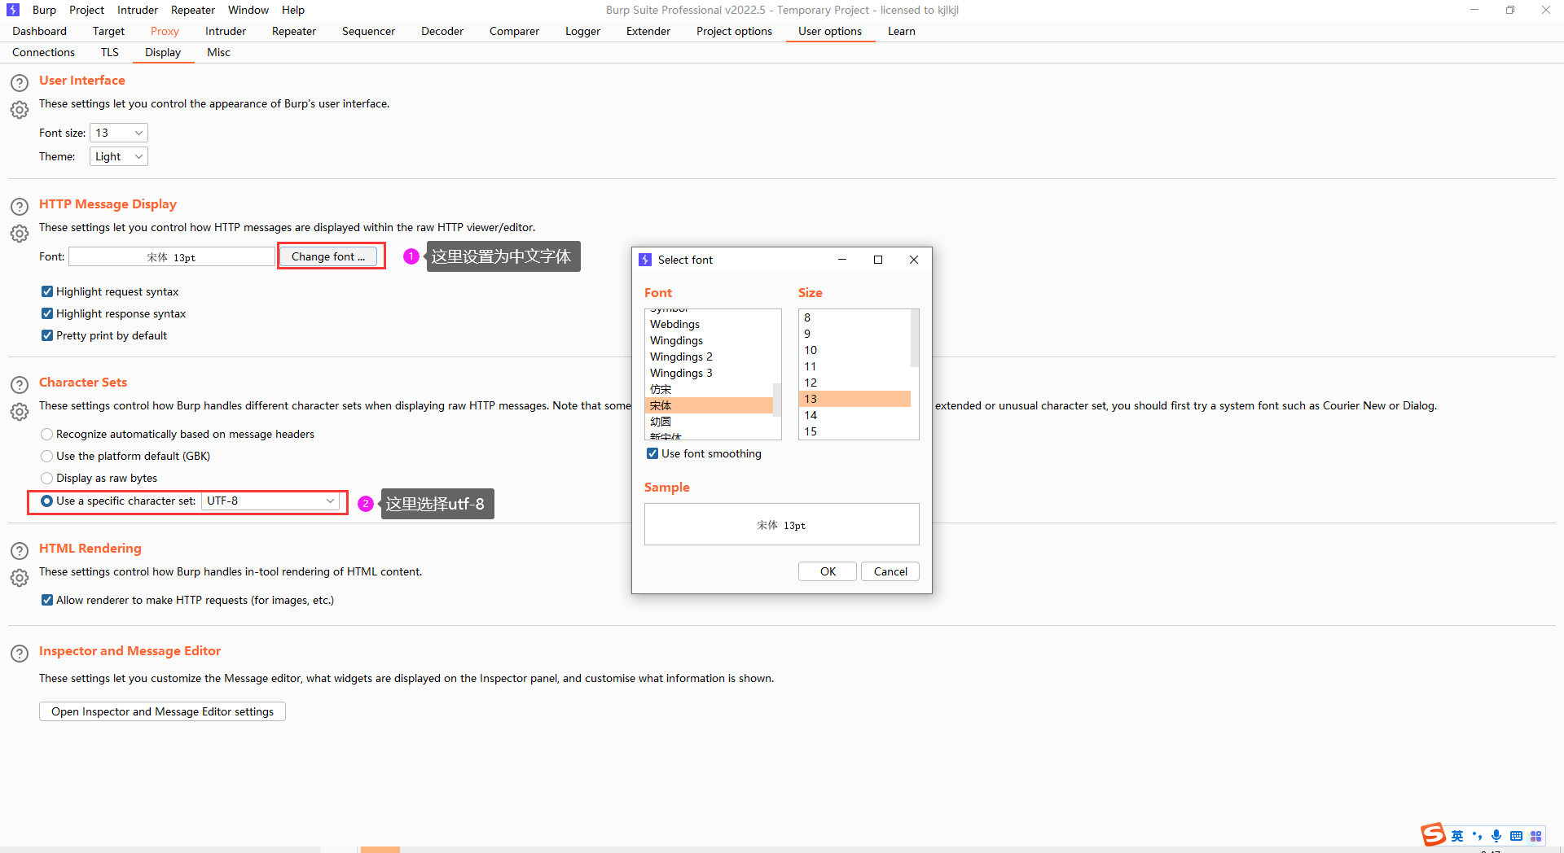Open the gear options for User Interface
Image resolution: width=1564 pixels, height=853 pixels.
(x=20, y=110)
